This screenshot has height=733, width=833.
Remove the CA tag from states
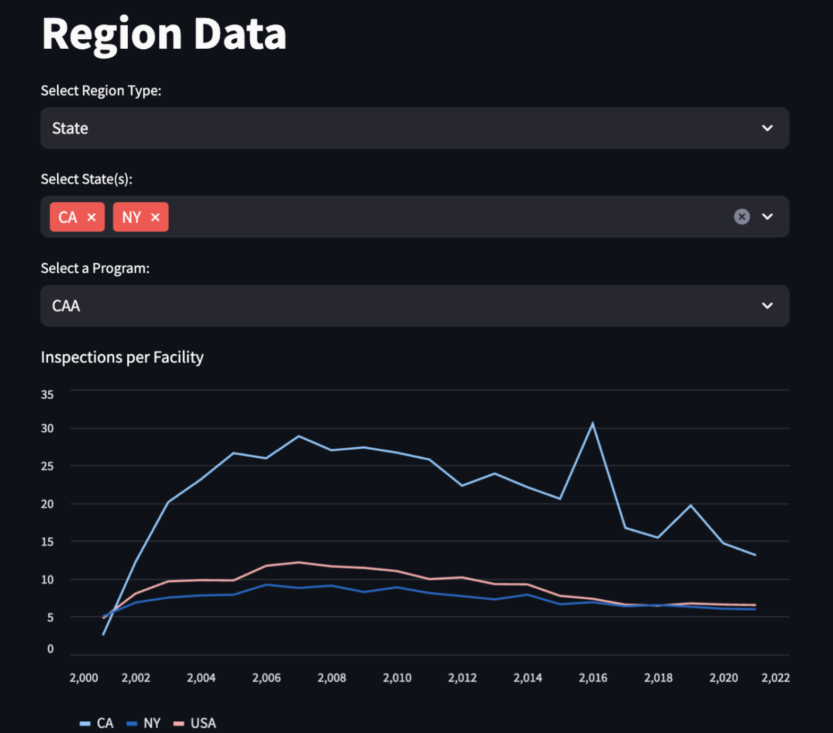[x=92, y=217]
